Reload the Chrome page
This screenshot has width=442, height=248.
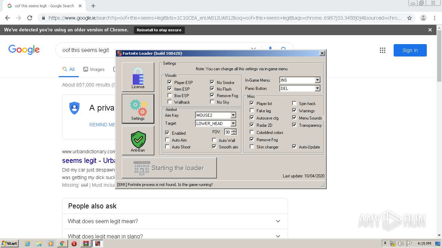click(30, 18)
